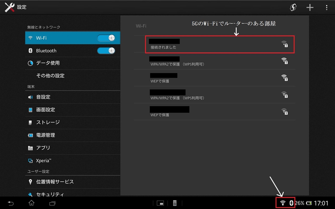Tap the Xperia connectivity icon

30,161
